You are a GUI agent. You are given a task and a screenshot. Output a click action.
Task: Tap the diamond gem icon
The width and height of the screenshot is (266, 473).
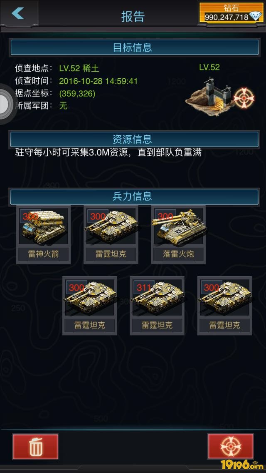(255, 17)
